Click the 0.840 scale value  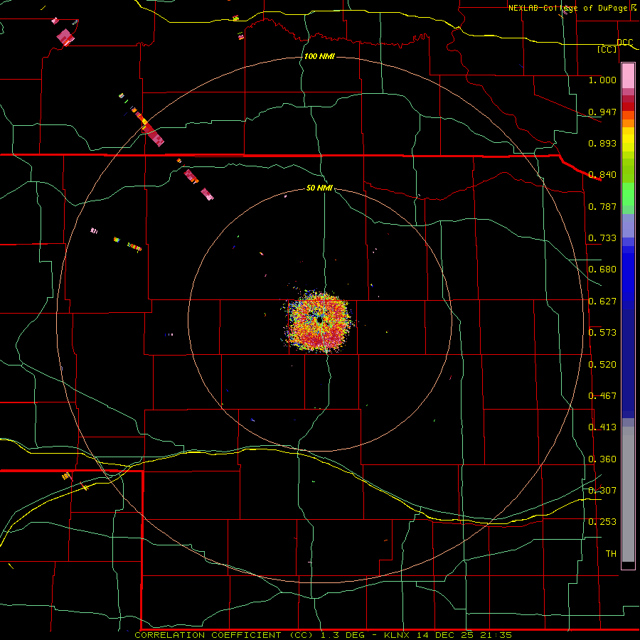point(602,175)
